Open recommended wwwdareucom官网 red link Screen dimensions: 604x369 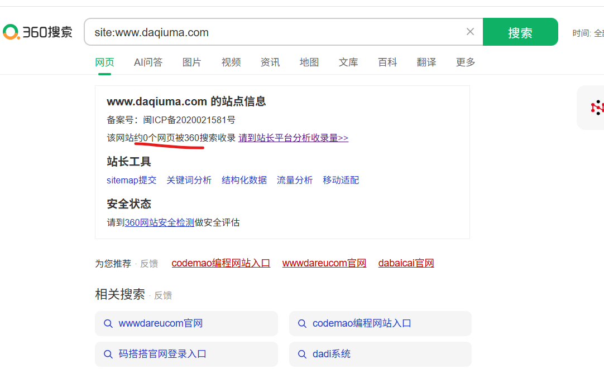324,263
